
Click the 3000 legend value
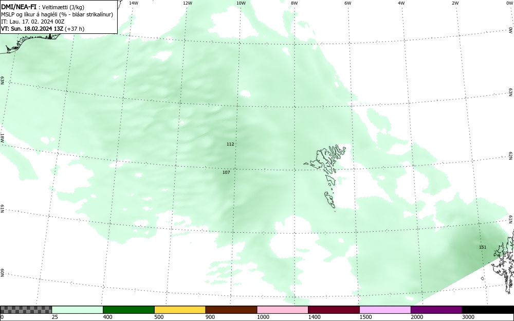468,317
